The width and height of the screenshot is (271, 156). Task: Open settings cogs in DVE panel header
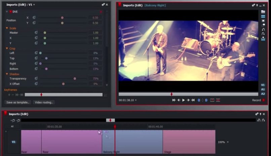pos(103,5)
